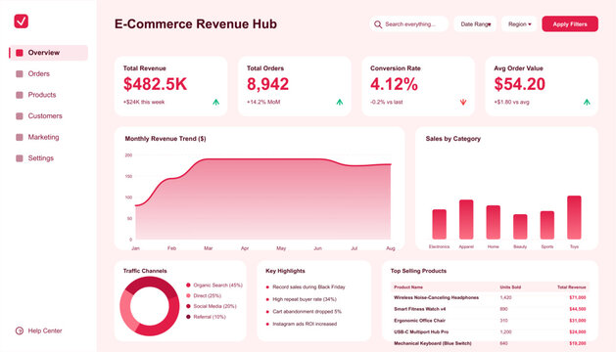Screen dimensions: 616x352
Task: Click the Total Orders value 8,942
Action: (x=268, y=84)
